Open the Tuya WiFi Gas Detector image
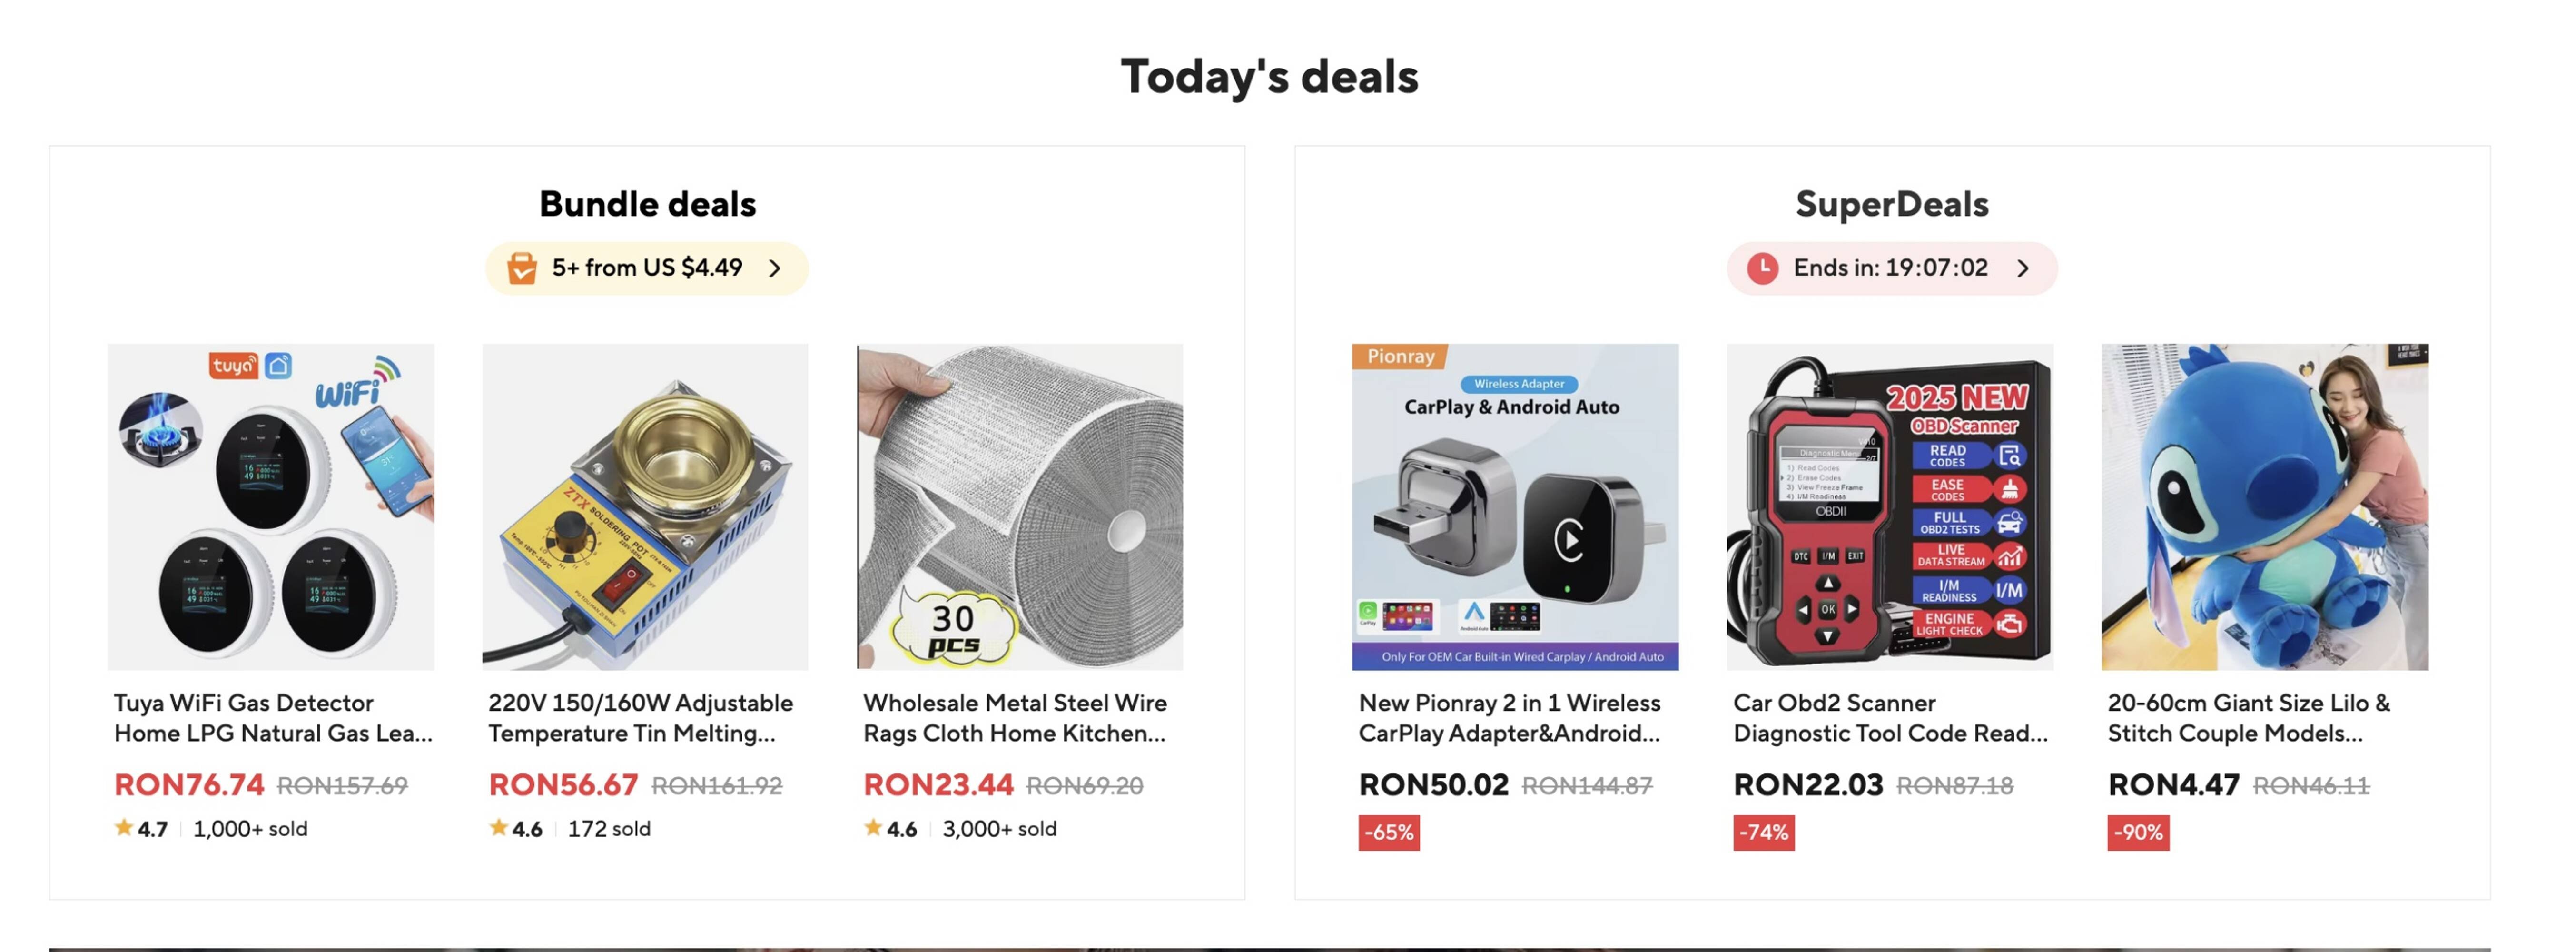 [x=271, y=507]
